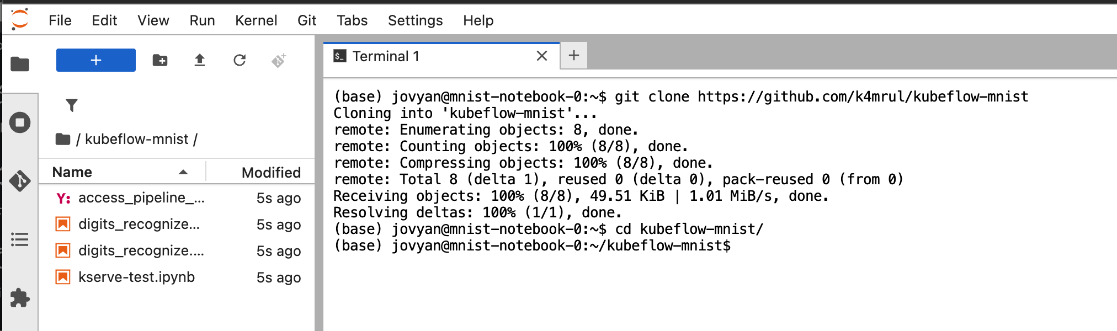The height and width of the screenshot is (331, 1117).
Task: Sort files by Name column arrow
Action: tap(183, 172)
